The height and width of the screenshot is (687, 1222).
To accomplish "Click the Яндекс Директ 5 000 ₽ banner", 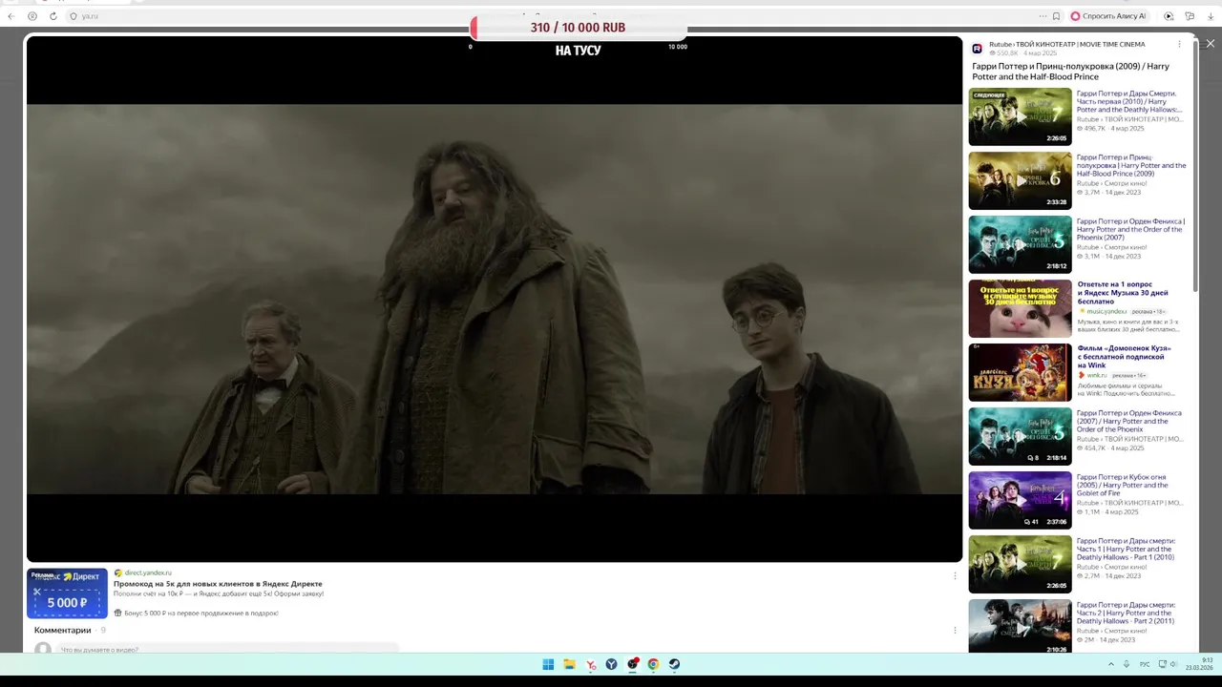I will [x=67, y=593].
